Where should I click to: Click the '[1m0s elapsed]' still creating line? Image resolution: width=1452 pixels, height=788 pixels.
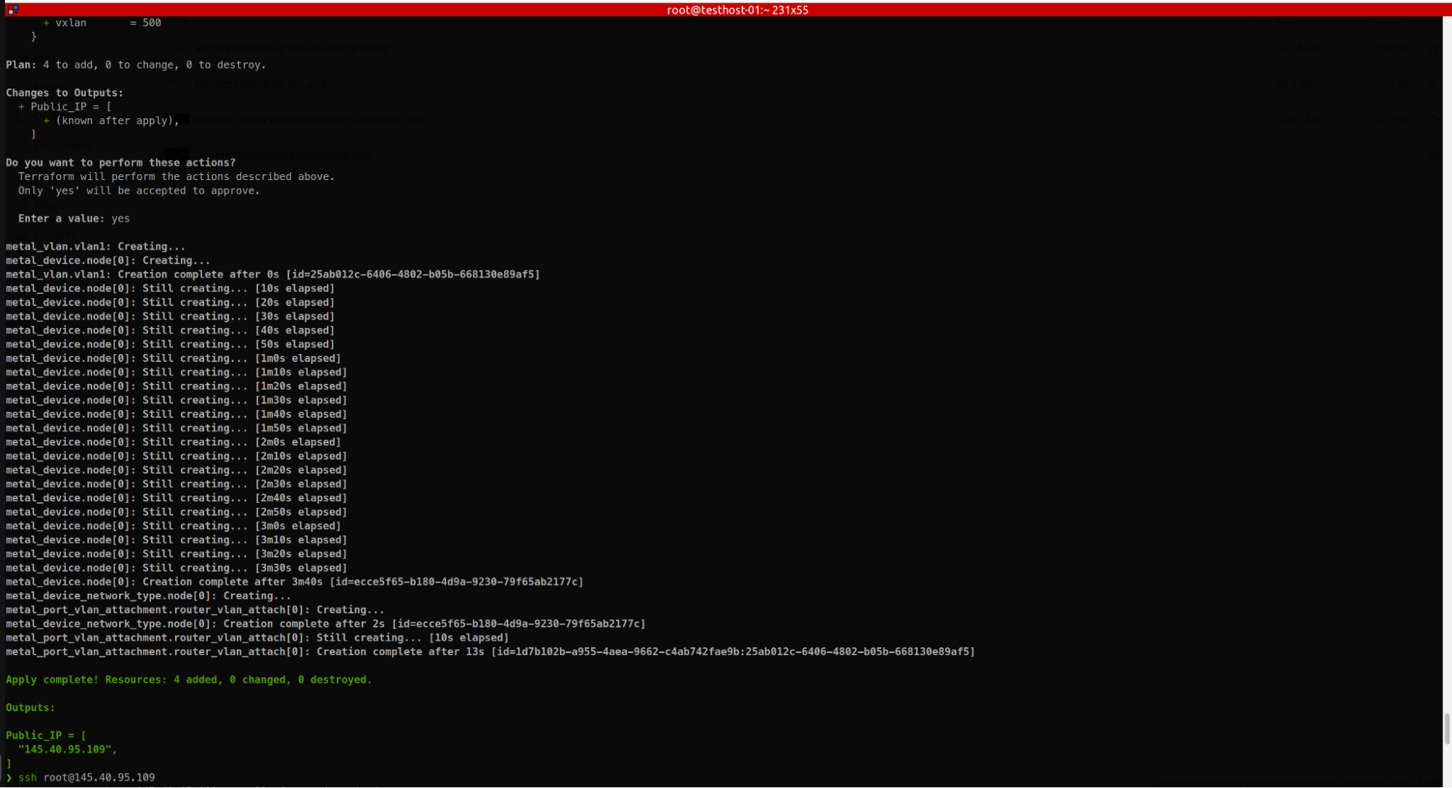[x=173, y=358]
